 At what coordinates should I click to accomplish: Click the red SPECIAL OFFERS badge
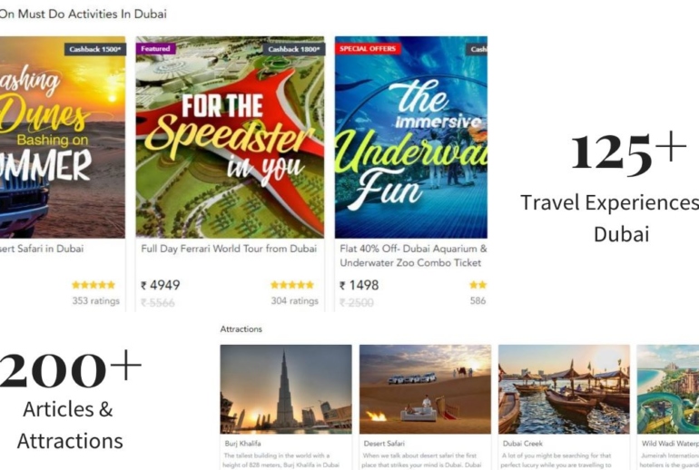point(368,49)
